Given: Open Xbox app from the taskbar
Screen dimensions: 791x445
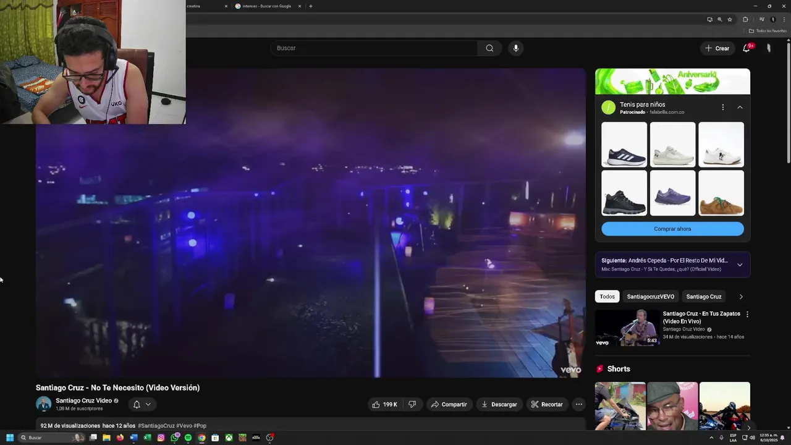Looking at the screenshot, I should coord(229,438).
